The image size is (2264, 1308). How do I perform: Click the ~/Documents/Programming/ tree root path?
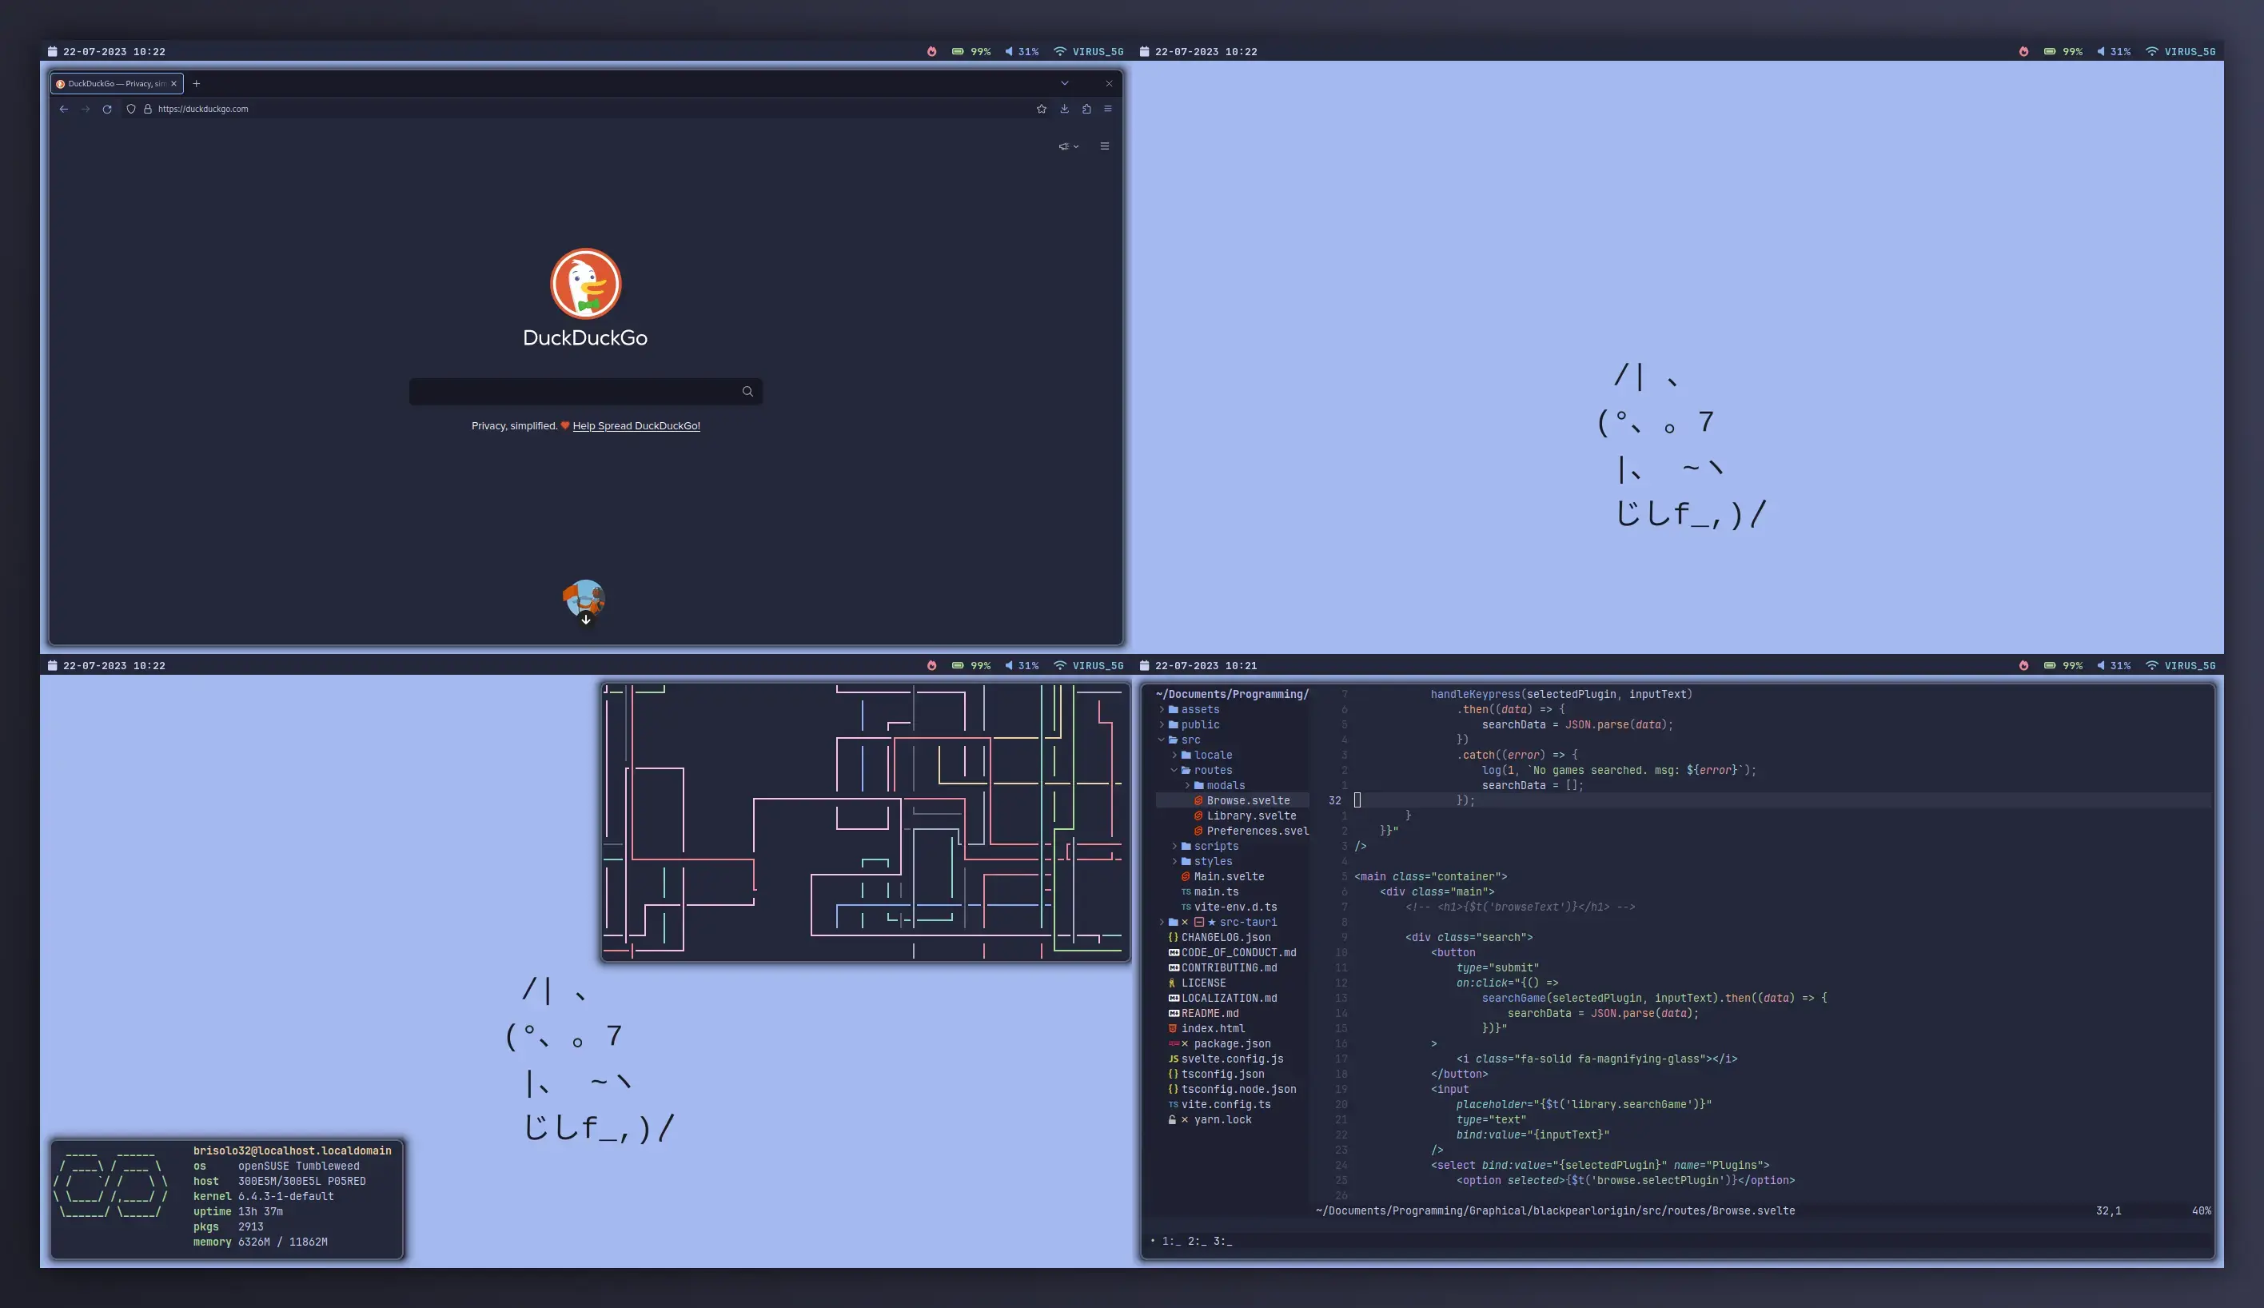[x=1232, y=695]
